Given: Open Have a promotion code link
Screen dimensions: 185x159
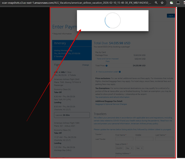Looking at the screenshot, I should (x=108, y=72).
